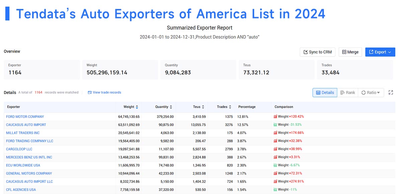Click trades value 724
The height and width of the screenshot is (194, 398).
229,182
